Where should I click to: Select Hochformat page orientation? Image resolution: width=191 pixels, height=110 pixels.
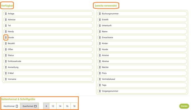(x=11, y=106)
